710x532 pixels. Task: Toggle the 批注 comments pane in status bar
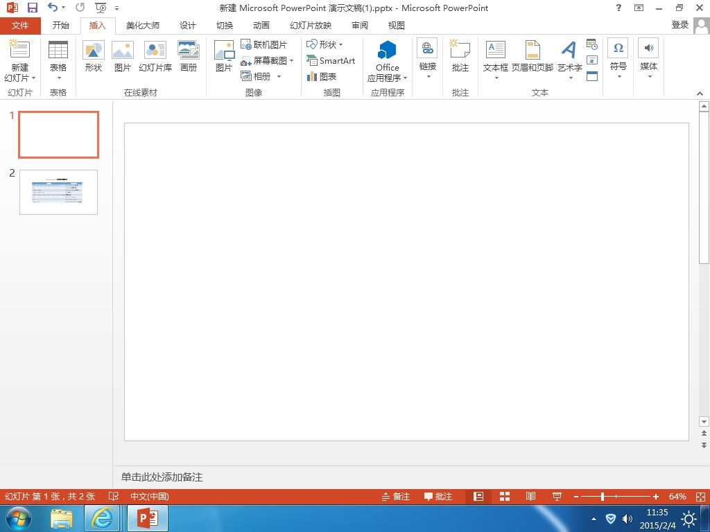(x=438, y=497)
